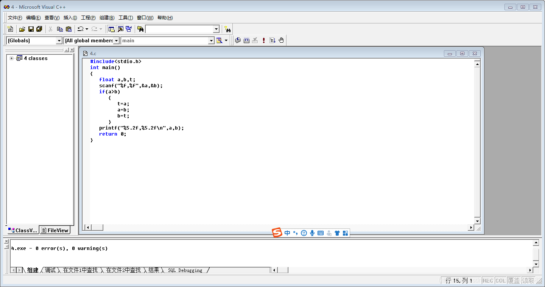545x287 pixels.
Task: Open the 窗口(W) menu
Action: click(x=145, y=18)
